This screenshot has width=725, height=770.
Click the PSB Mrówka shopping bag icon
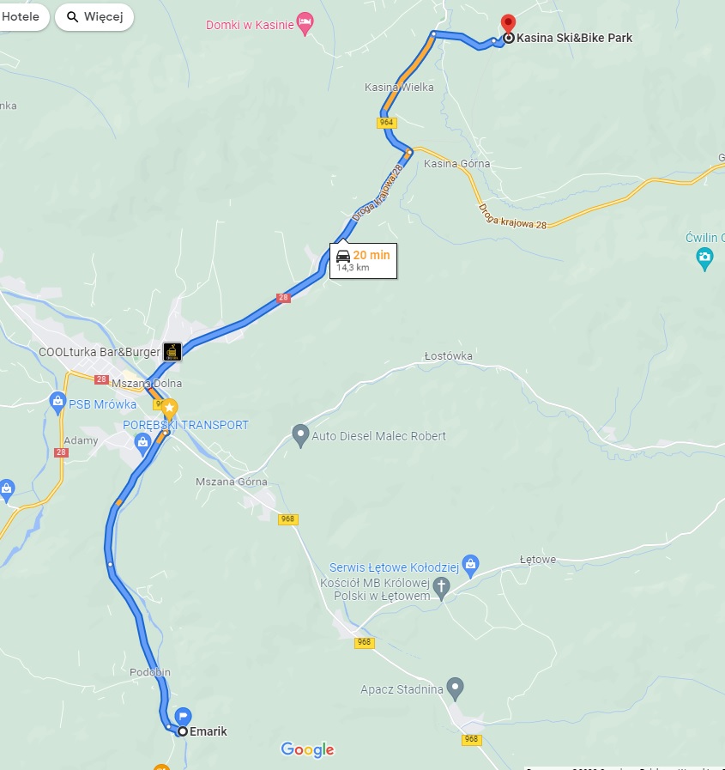(58, 403)
